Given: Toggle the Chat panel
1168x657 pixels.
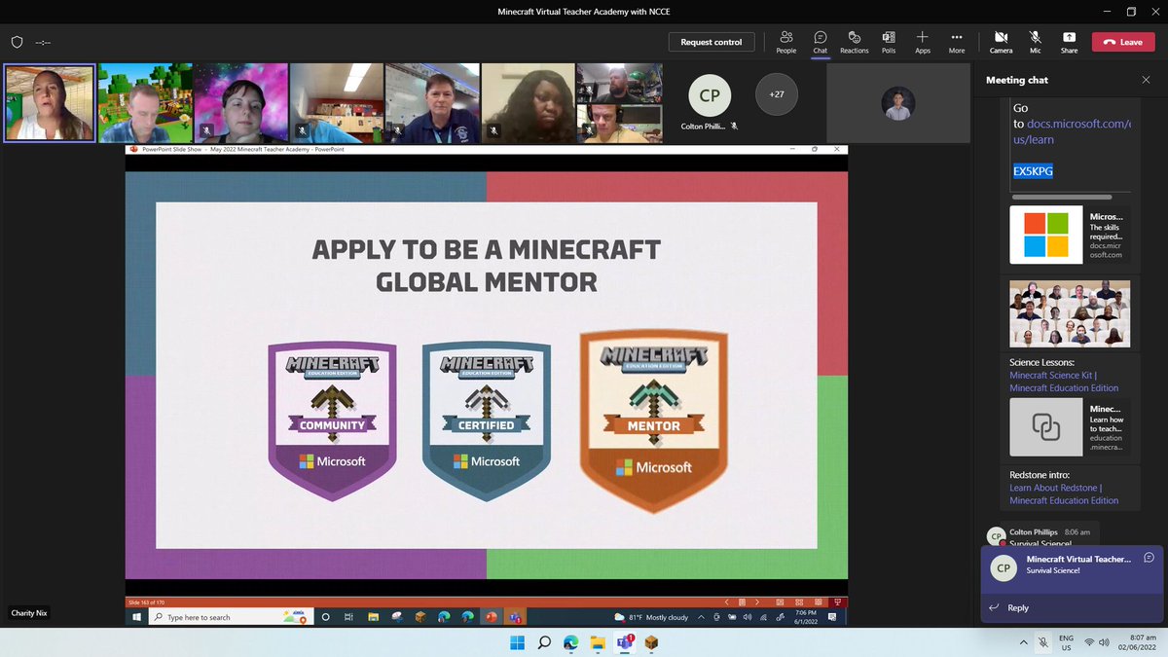Looking at the screenshot, I should [821, 42].
